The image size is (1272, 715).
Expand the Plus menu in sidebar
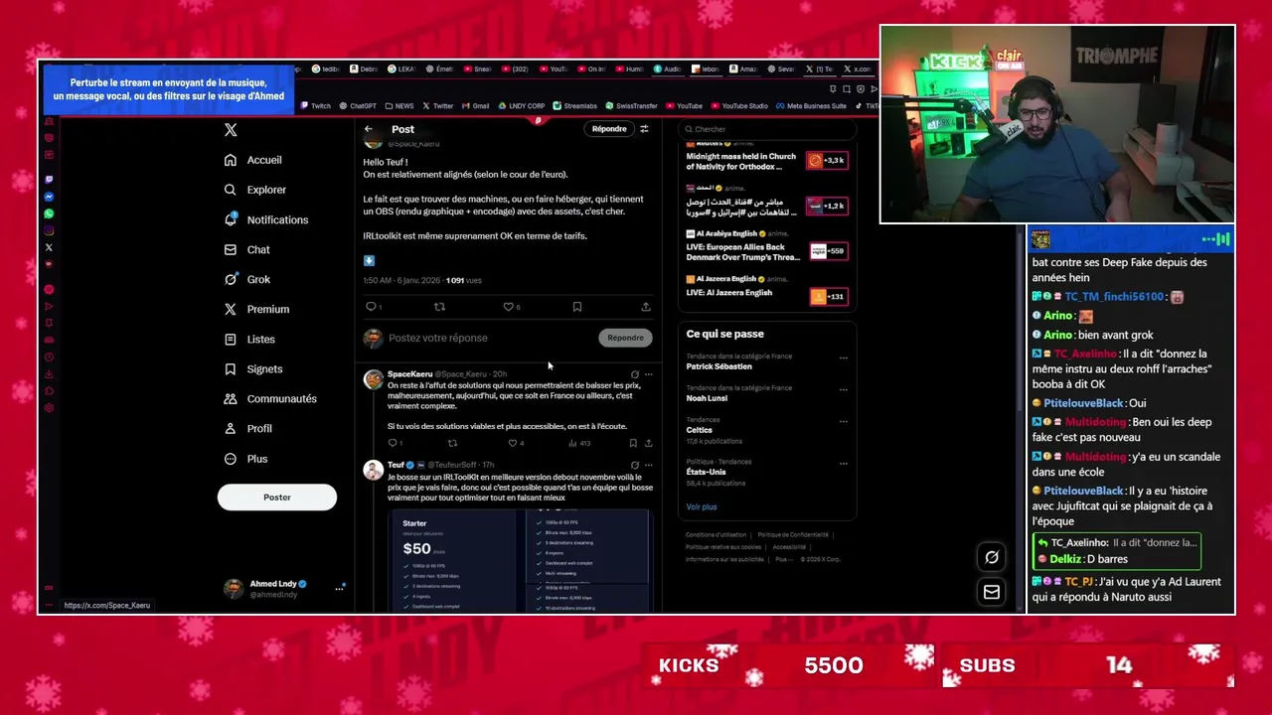(x=245, y=459)
